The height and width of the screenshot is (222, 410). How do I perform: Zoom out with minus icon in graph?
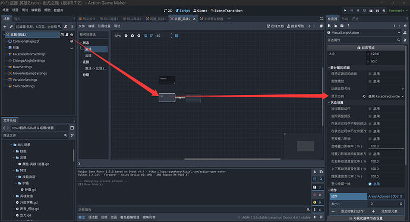point(126,36)
